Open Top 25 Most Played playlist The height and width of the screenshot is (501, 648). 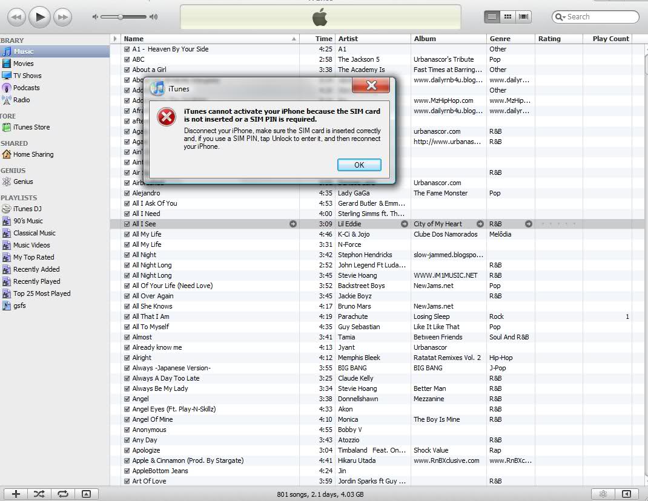click(x=55, y=293)
